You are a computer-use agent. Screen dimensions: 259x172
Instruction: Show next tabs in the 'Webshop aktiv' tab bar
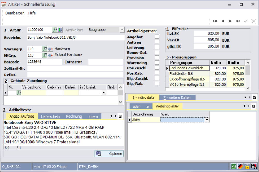(249, 106)
